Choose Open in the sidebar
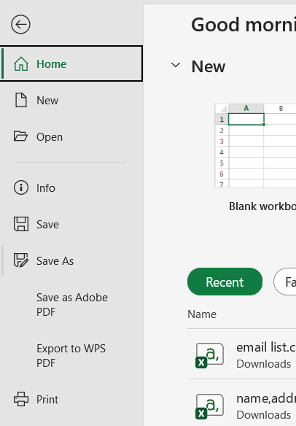 50,137
